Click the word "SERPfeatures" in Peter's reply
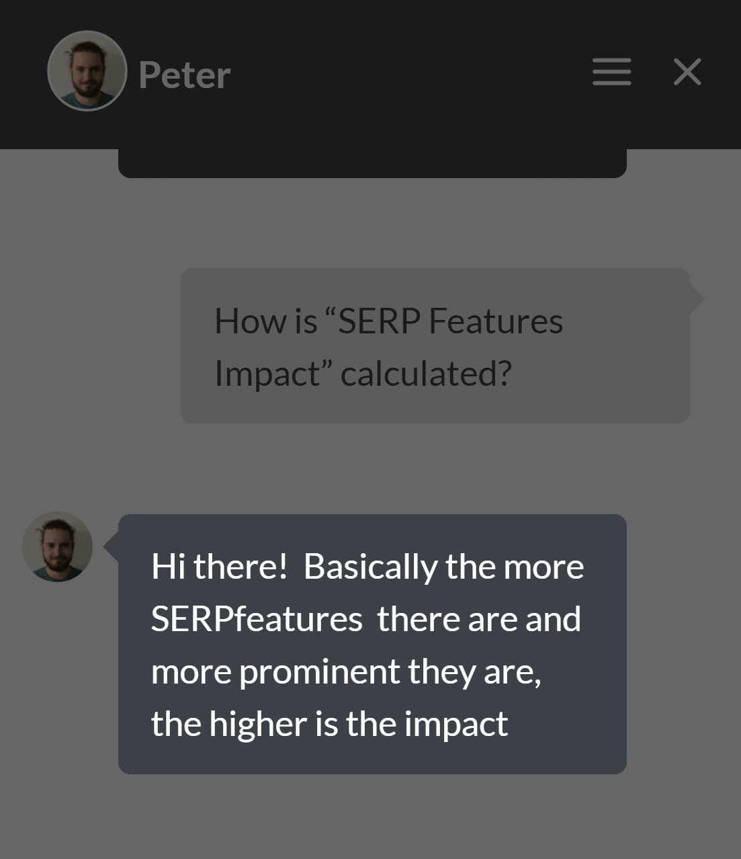The height and width of the screenshot is (859, 741). tap(257, 618)
